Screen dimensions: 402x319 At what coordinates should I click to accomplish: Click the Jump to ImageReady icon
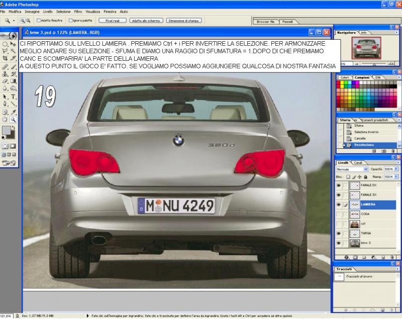[x=9, y=163]
